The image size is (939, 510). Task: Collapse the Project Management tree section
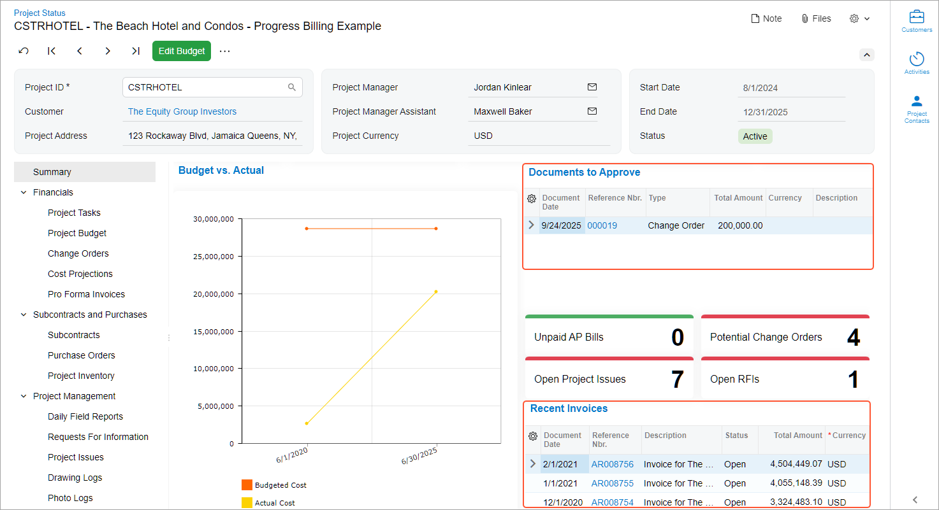tap(24, 396)
